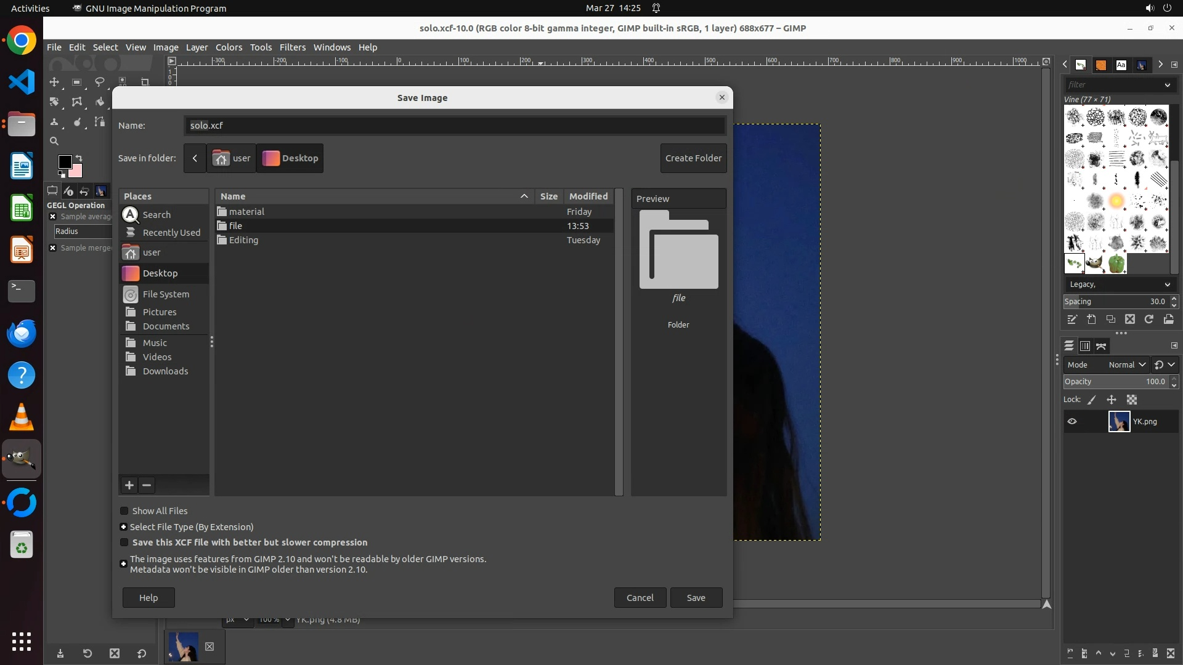Open the layer Mode Normal dropdown
The width and height of the screenshot is (1183, 665).
pyautogui.click(x=1126, y=365)
